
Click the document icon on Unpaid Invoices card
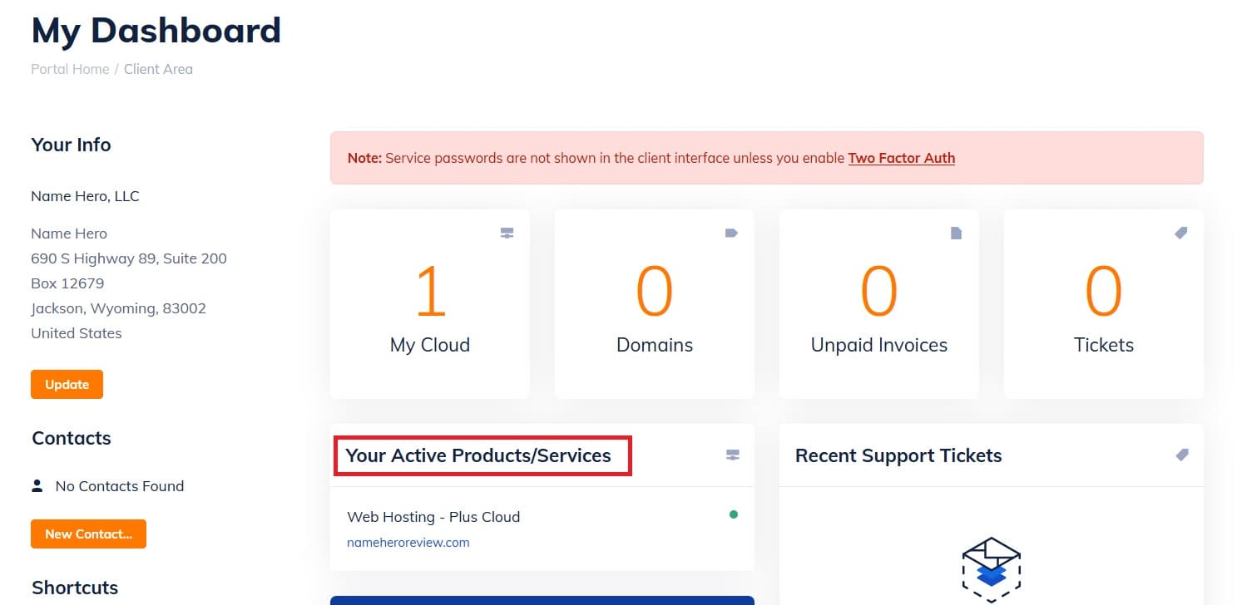point(956,233)
